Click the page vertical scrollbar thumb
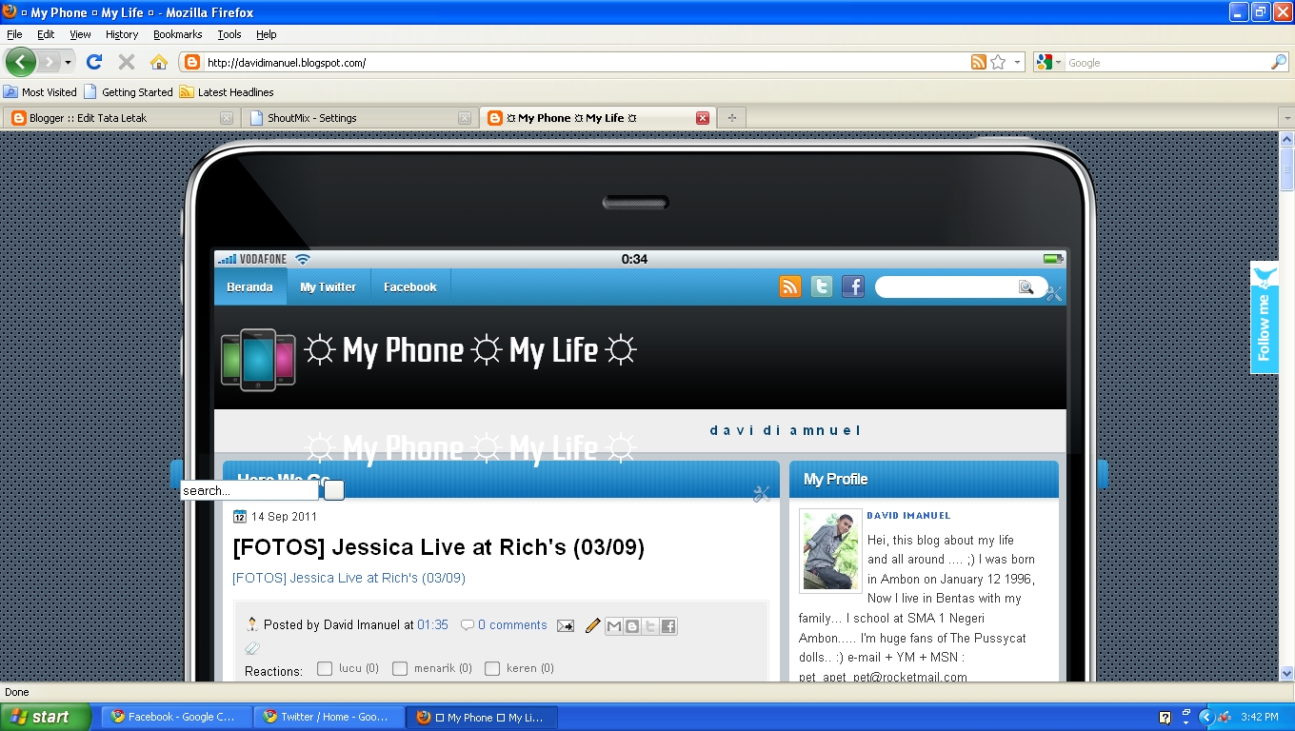 pos(1287,168)
